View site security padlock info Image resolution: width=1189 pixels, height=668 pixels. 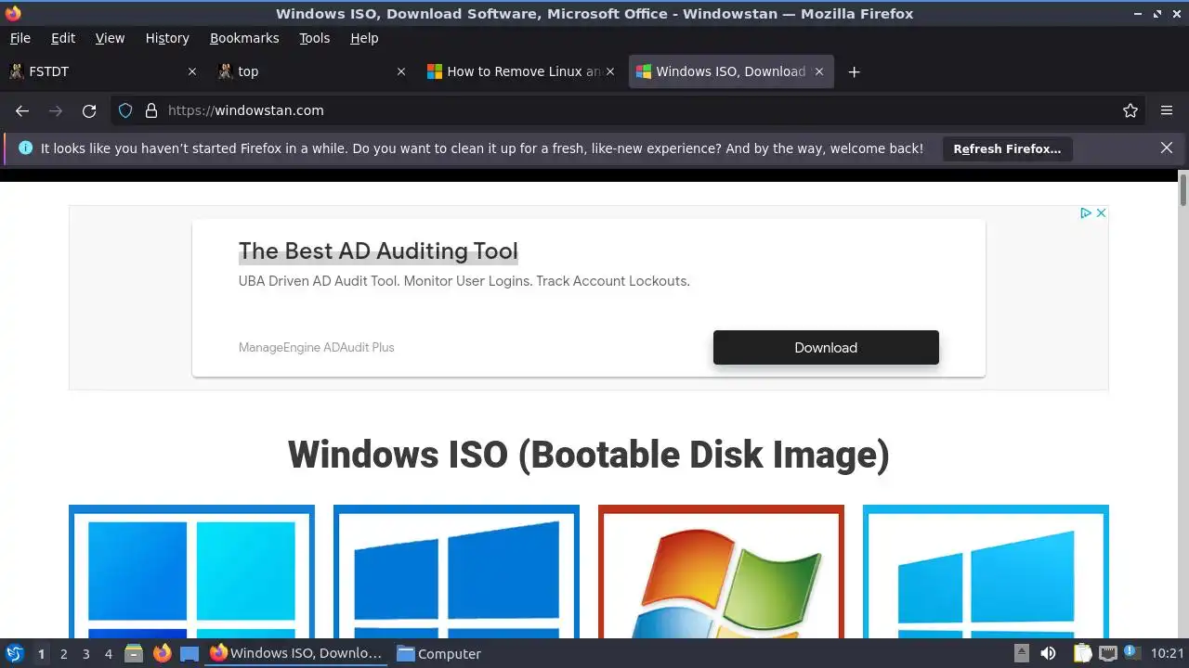(x=151, y=110)
